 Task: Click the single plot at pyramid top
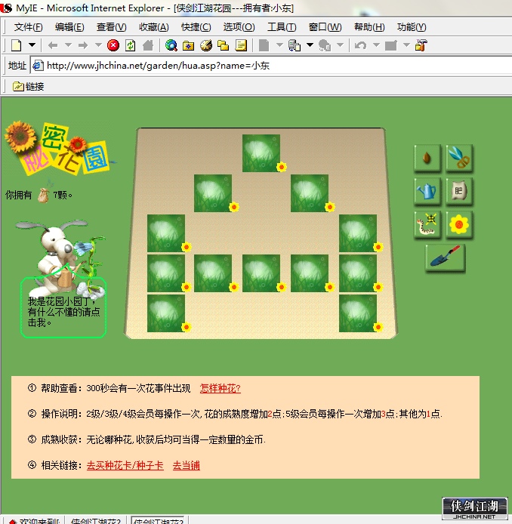261,153
